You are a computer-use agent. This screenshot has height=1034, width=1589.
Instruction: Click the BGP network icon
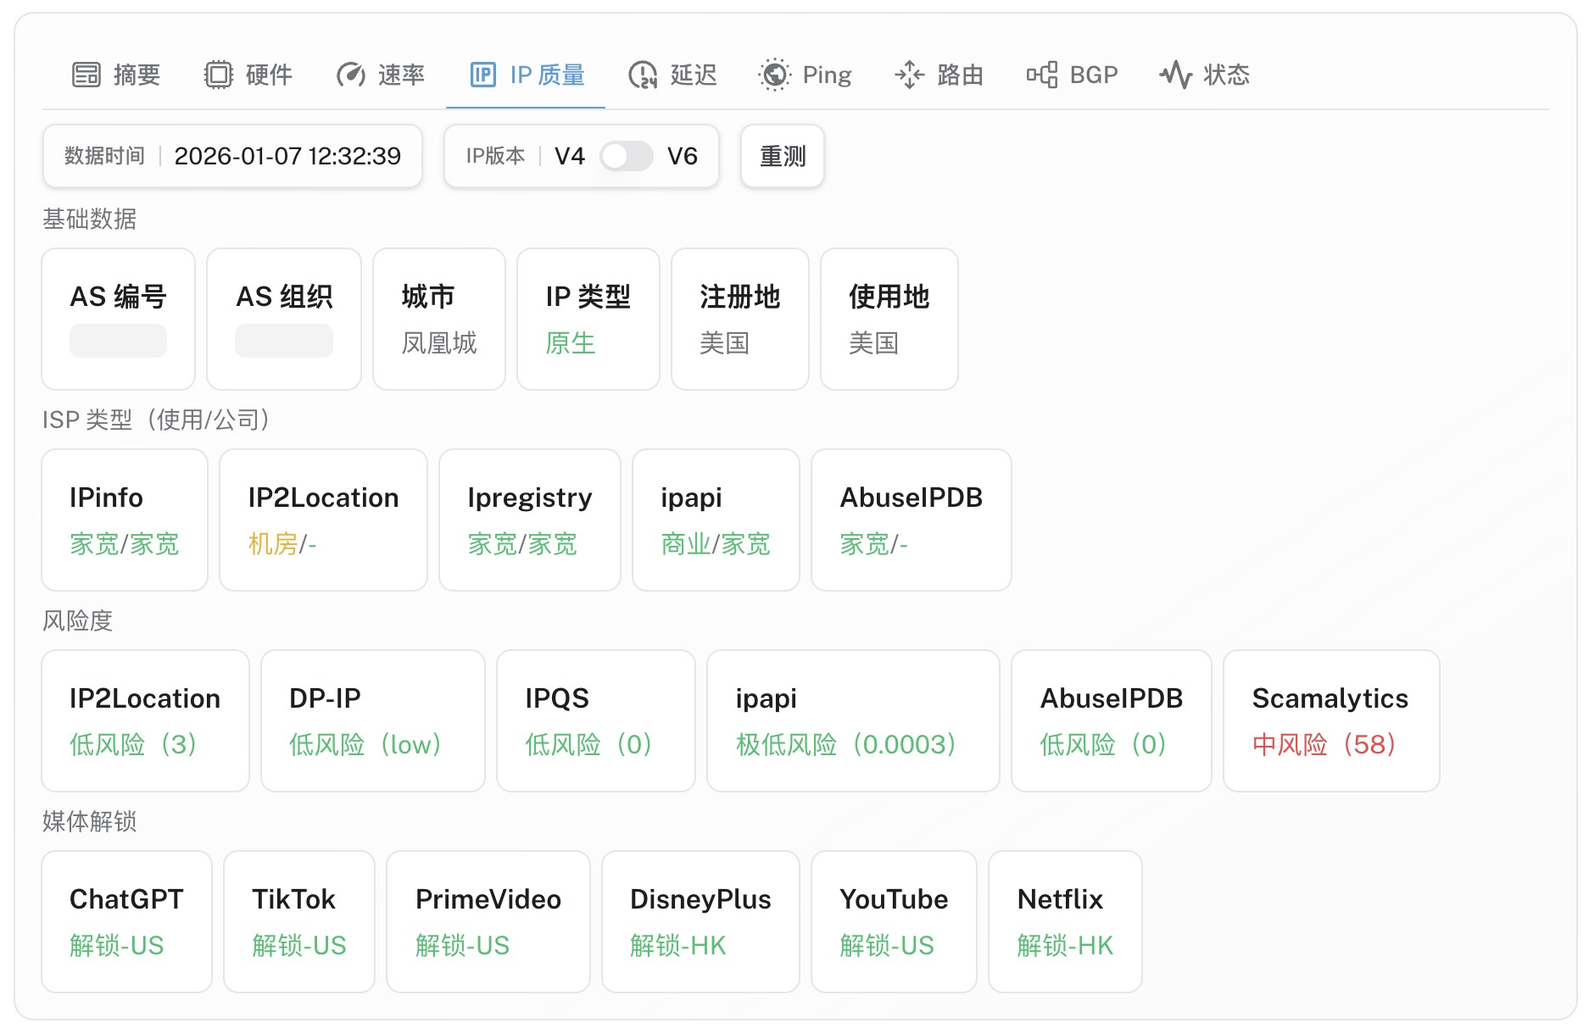coord(1042,75)
